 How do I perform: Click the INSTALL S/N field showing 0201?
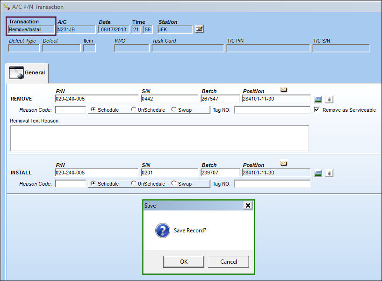click(170, 173)
